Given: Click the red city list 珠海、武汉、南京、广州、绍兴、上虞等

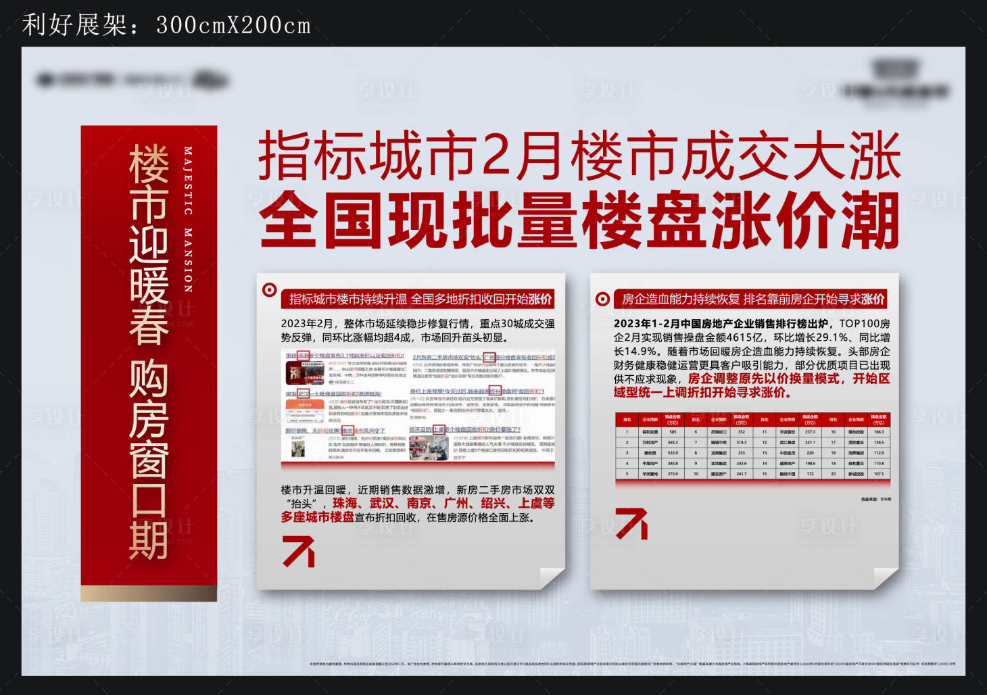Looking at the screenshot, I should [x=443, y=504].
